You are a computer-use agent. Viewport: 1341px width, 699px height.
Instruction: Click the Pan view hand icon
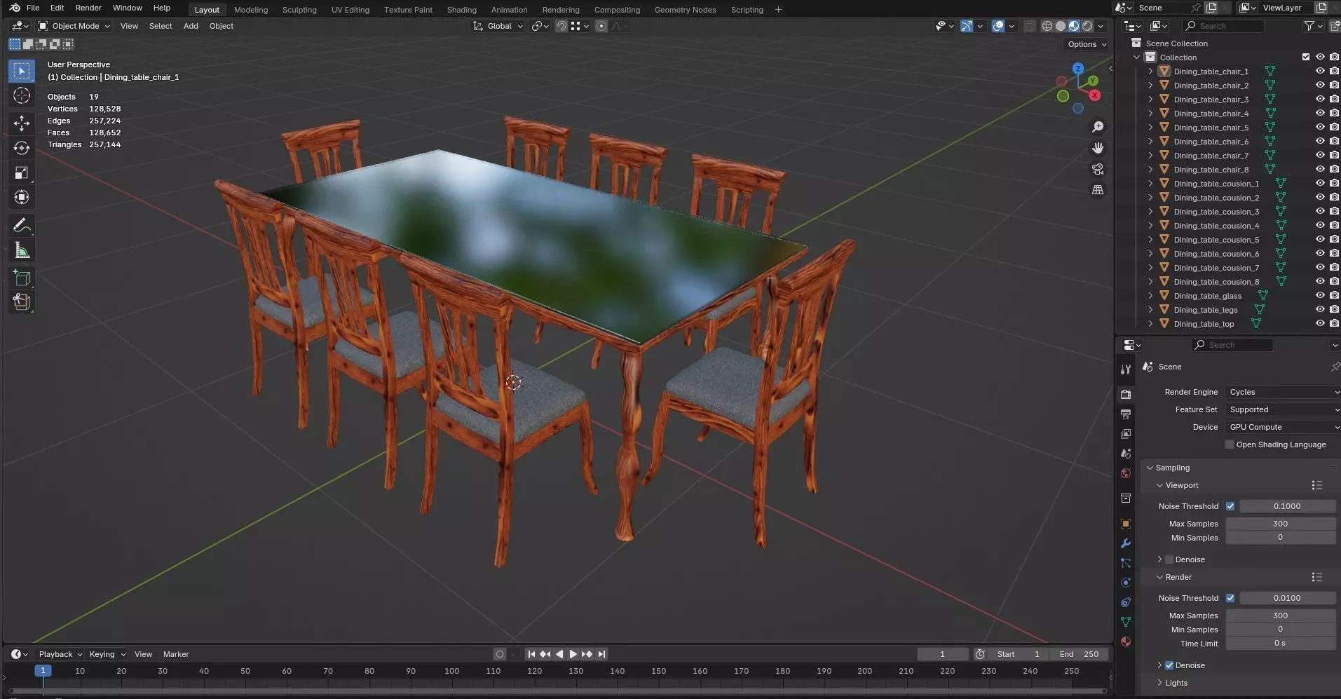click(x=1098, y=148)
